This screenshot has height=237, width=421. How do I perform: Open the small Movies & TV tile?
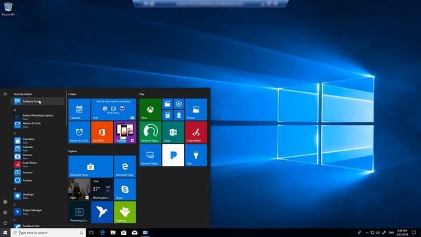click(167, 104)
